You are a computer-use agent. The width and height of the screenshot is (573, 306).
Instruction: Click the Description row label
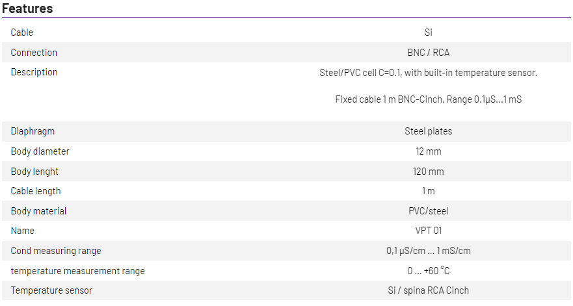pyautogui.click(x=34, y=72)
